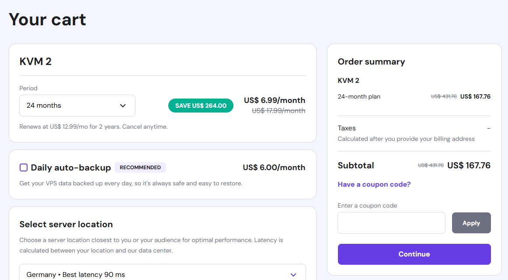Focus the coupon code input field
Screen dimensions: 508x280
pos(391,223)
